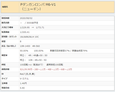Image resolution: width=115 pixels, height=92 pixels.
Task: Select the reserve value '8'
Action: [20, 42]
